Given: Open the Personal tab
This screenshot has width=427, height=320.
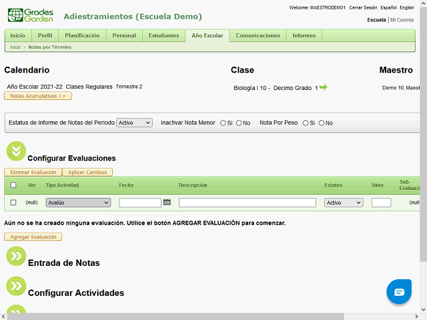Looking at the screenshot, I should click(x=124, y=35).
